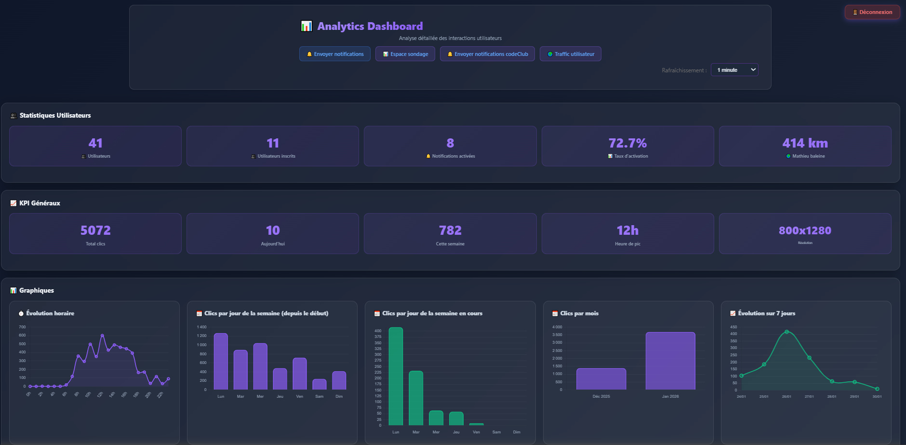Click the green status dot on Traffic utilisateur
Image resolution: width=906 pixels, height=445 pixels.
pyautogui.click(x=550, y=54)
